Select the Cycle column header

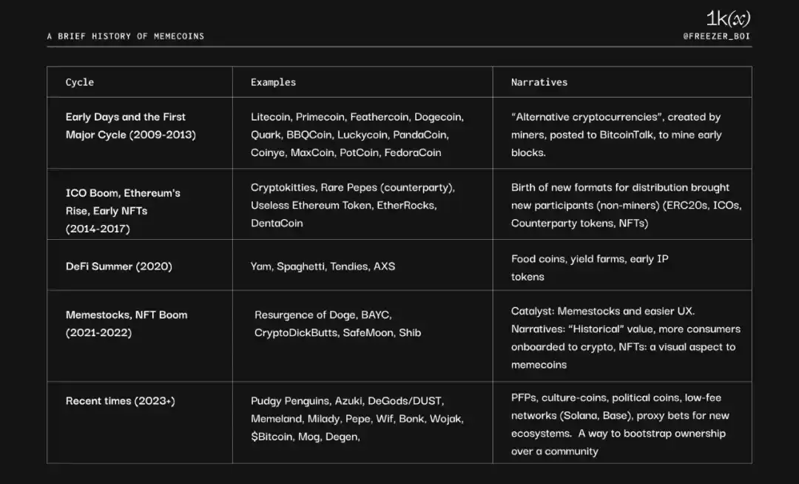coord(80,82)
